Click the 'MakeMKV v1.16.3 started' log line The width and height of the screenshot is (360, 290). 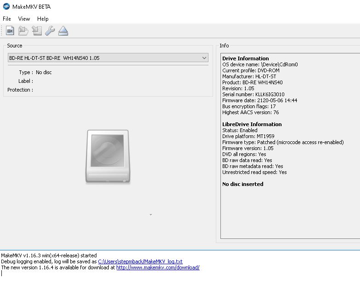(49, 255)
